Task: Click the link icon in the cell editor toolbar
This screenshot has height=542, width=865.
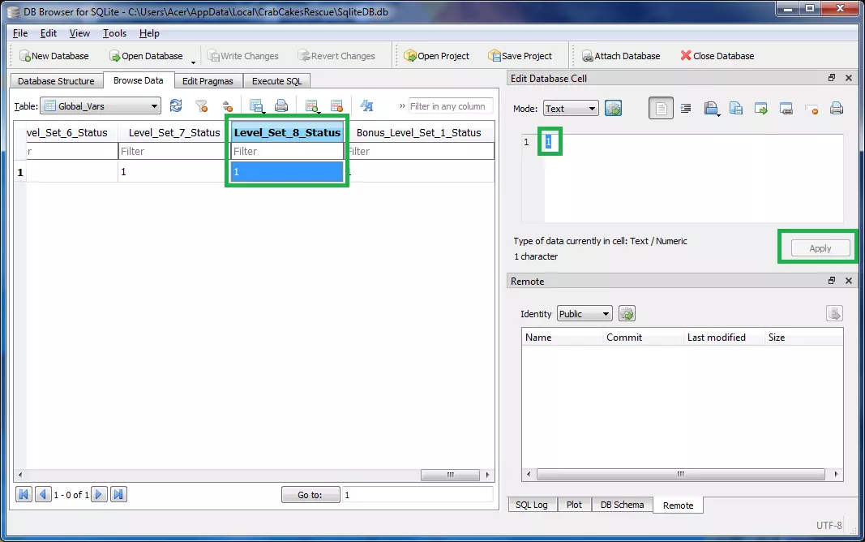Action: [x=786, y=108]
